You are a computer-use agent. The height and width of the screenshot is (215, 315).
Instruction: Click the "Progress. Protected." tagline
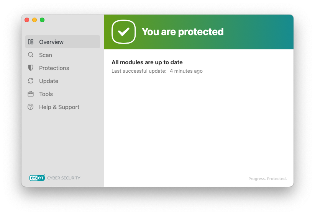coord(267,179)
